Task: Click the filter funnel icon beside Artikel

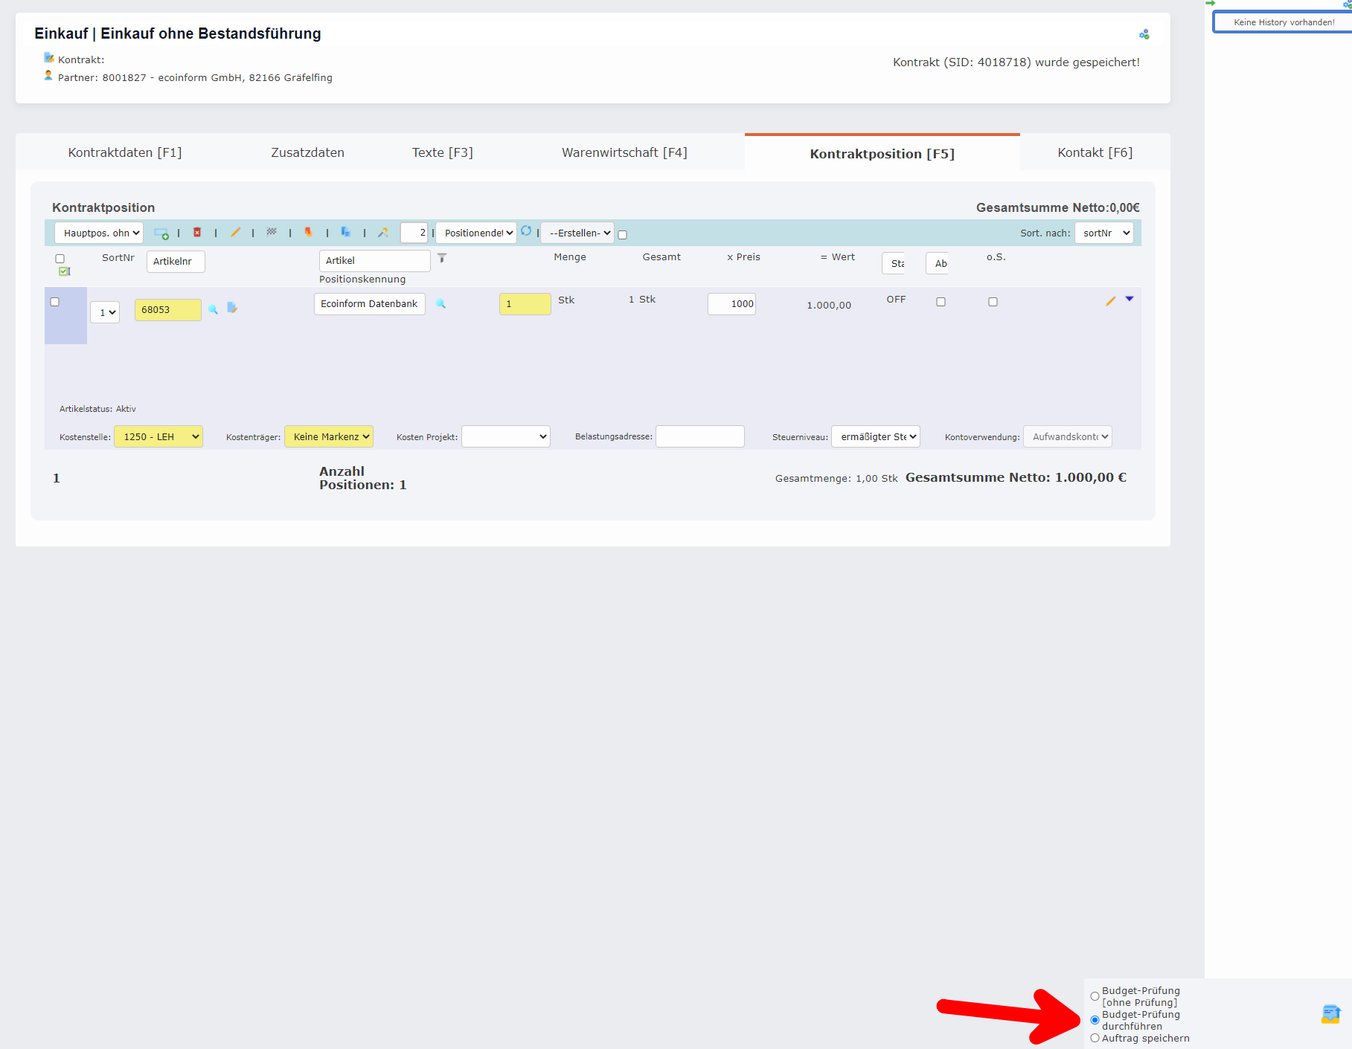Action: (x=442, y=258)
